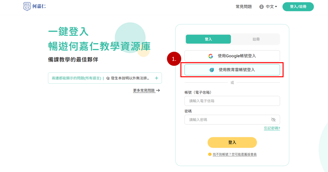Choose 使用教育雲帳號登入 button
This screenshot has height=172, width=328.
[232, 70]
